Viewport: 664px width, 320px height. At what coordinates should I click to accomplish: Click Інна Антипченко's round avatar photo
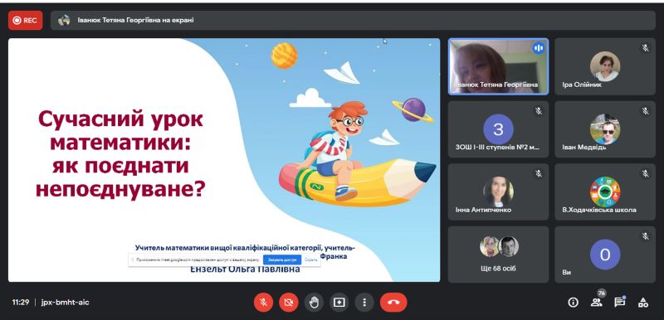(x=499, y=192)
